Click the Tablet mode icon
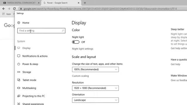 point(19,80)
